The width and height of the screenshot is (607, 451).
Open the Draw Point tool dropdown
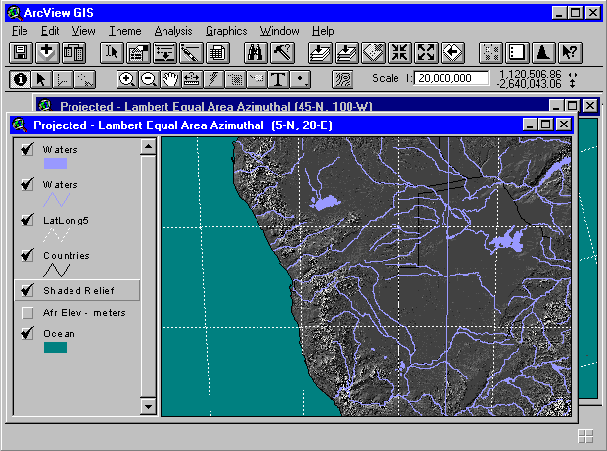[301, 79]
